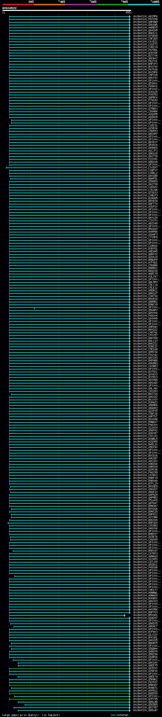Click the white query sequence bar
This screenshot has height=717, width=162.
[x=67, y=10]
